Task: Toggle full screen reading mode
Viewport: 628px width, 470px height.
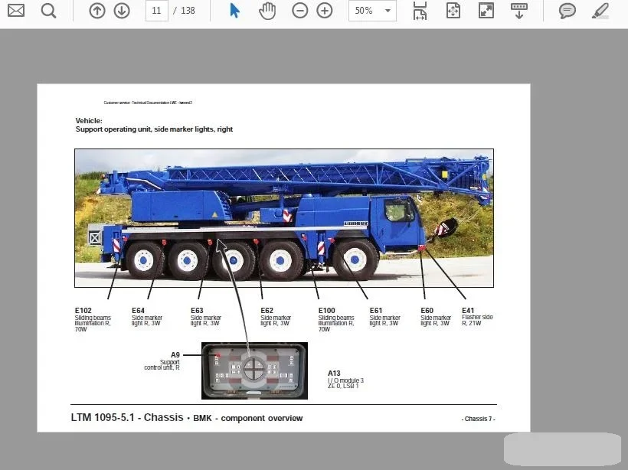Action: pos(486,11)
